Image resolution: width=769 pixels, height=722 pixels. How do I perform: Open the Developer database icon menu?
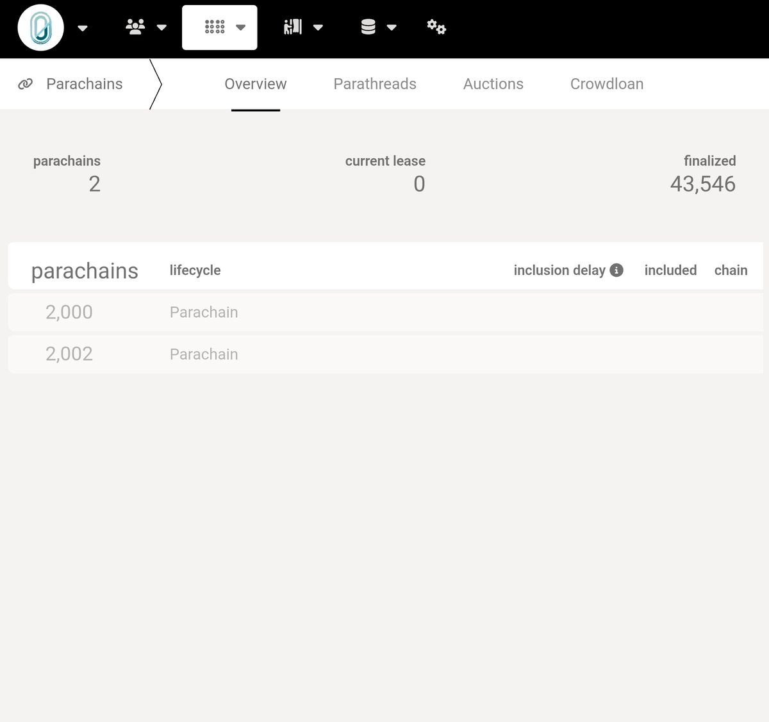coord(368,27)
